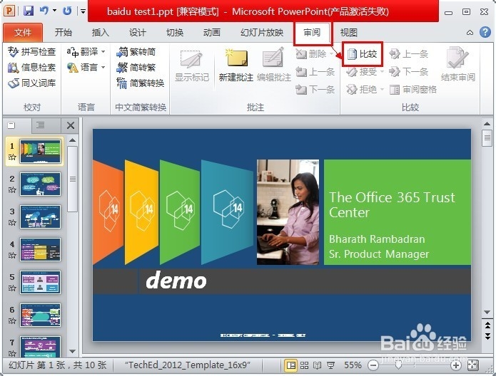Click the 拒绝 reject button
496x376 pixels.
[x=361, y=89]
